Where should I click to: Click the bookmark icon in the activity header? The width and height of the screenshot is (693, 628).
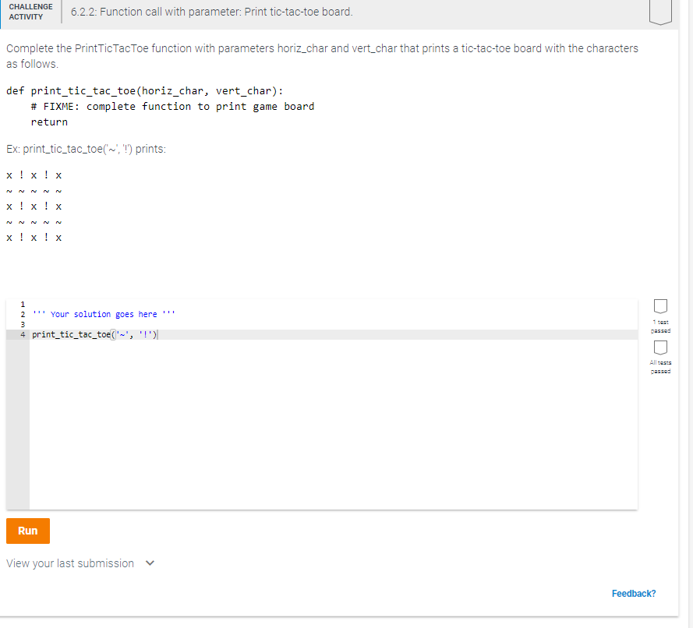point(659,12)
